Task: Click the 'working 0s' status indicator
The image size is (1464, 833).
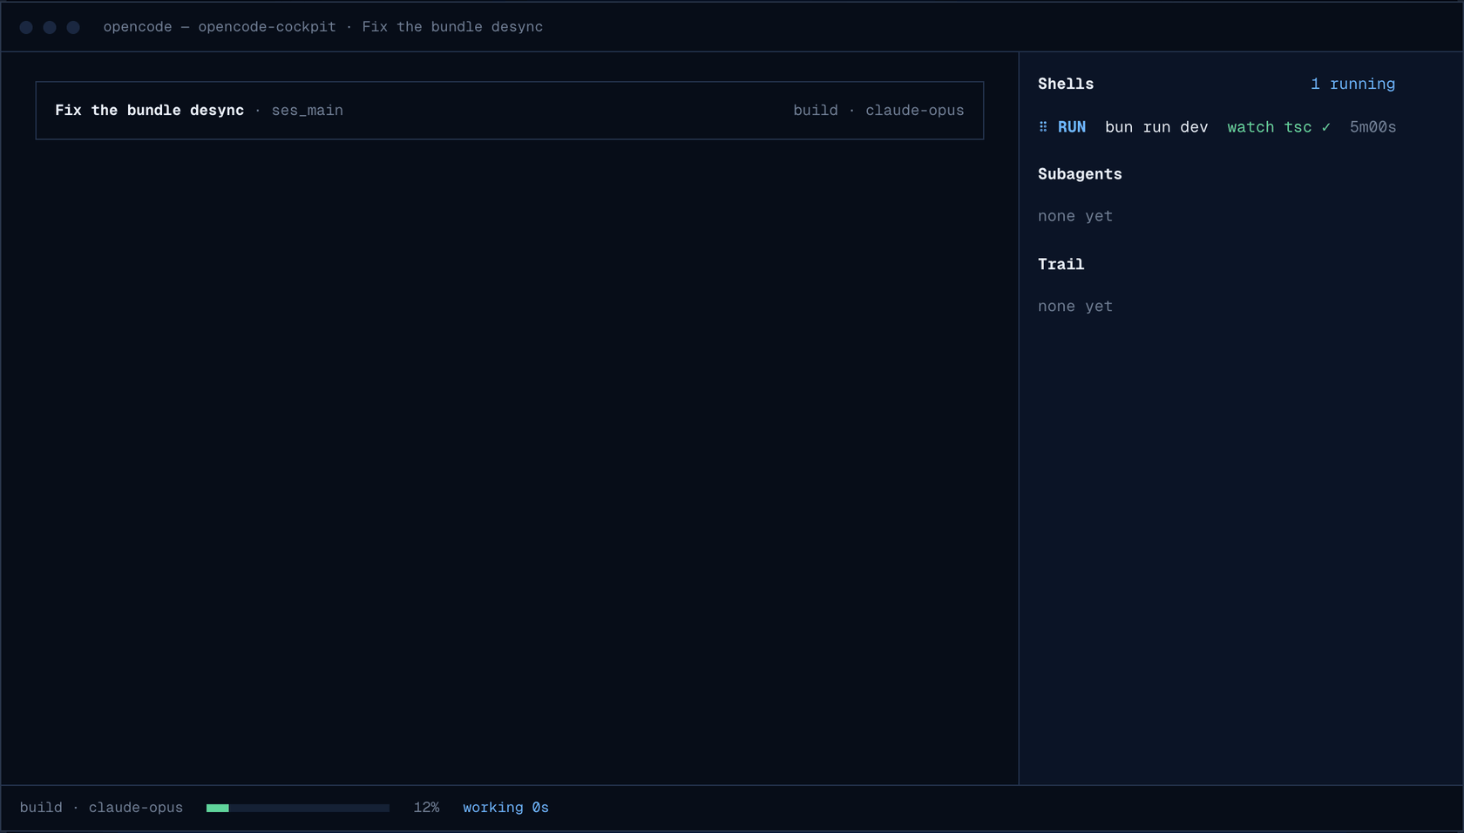Action: [505, 808]
